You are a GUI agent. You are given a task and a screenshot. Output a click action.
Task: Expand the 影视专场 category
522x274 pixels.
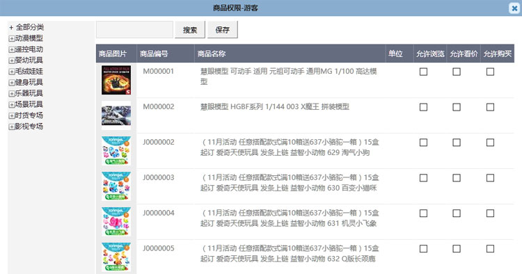12,127
